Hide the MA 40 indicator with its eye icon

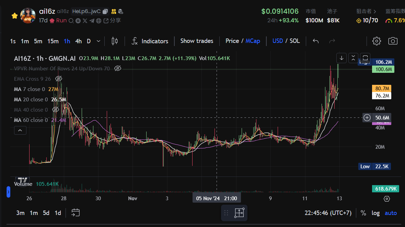pyautogui.click(x=55, y=109)
